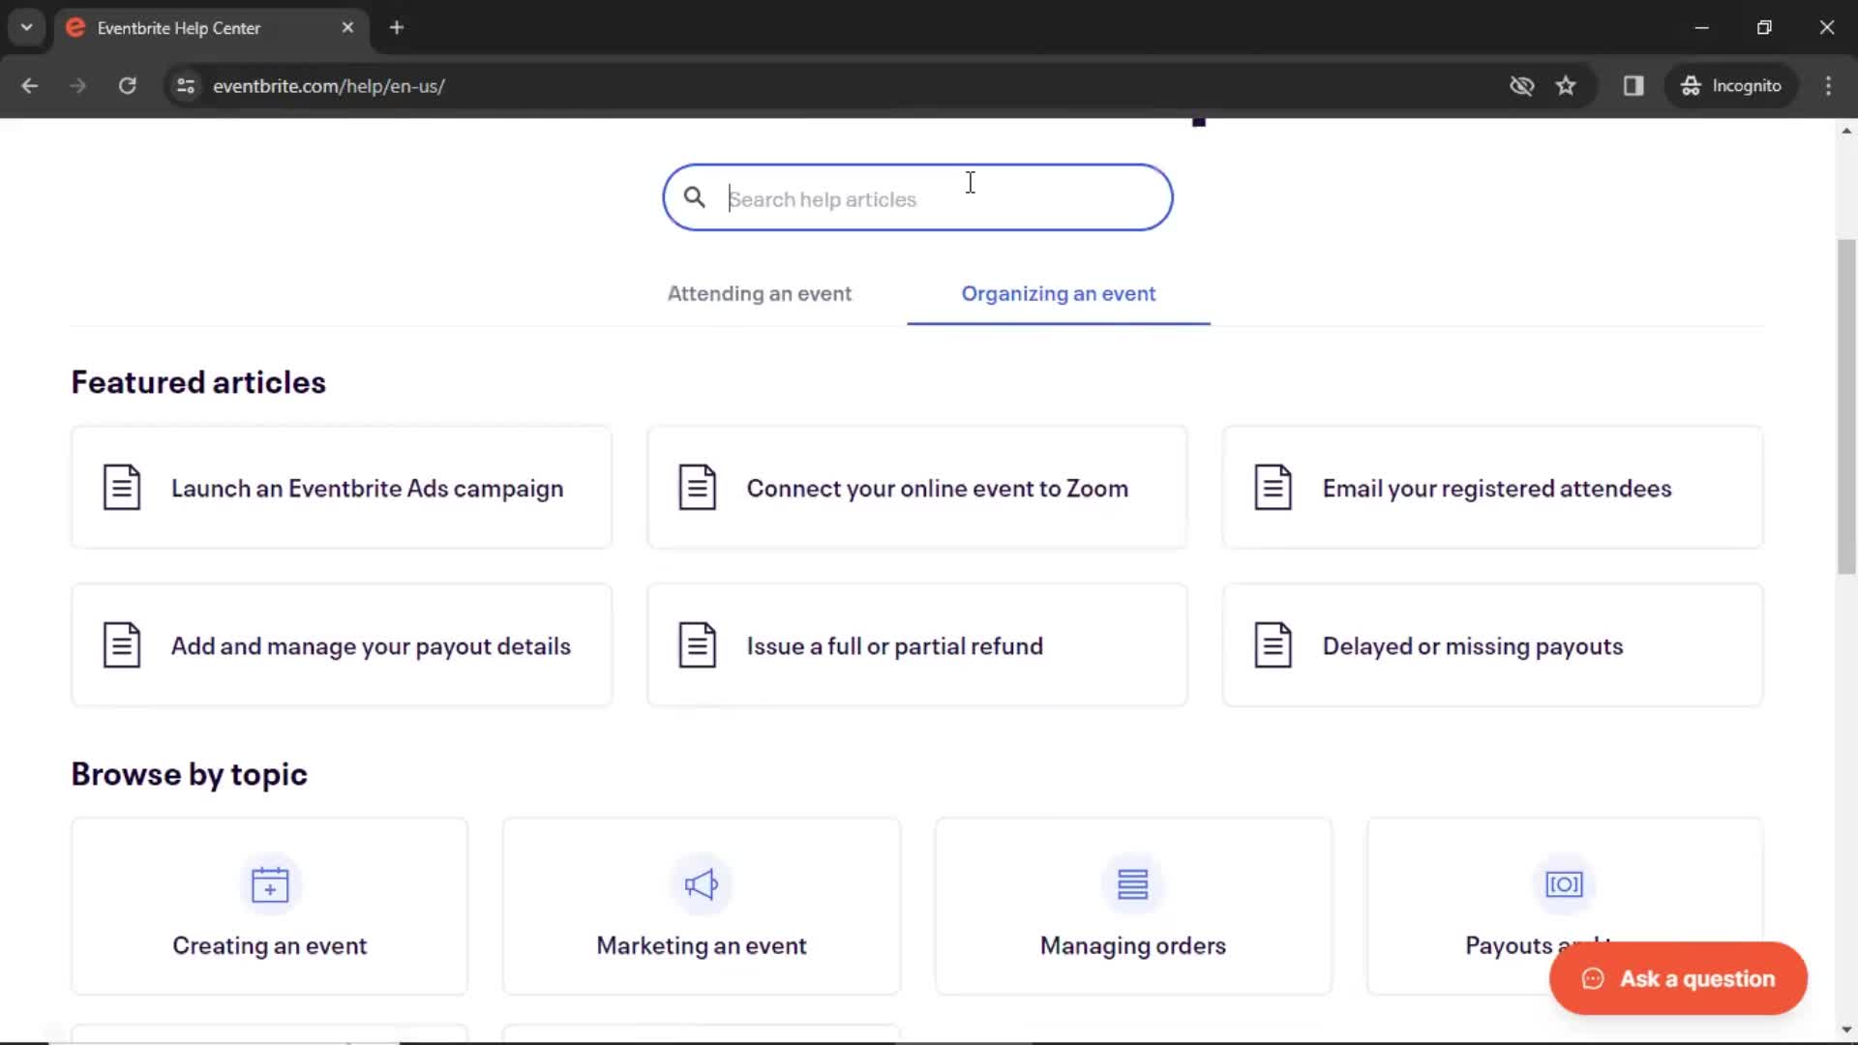Focus the Search help articles field
1858x1045 pixels.
coord(917,197)
